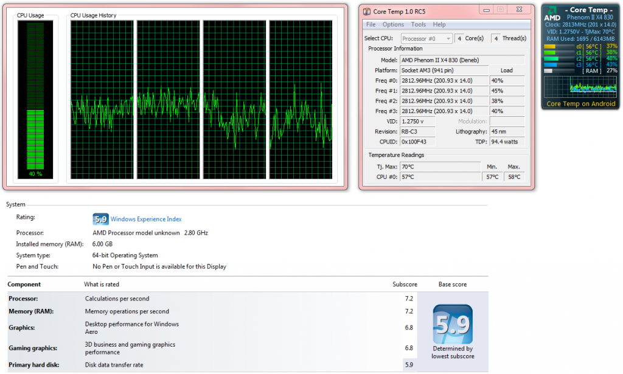
Task: Click the Processor subscore 7.2
Action: click(x=409, y=299)
